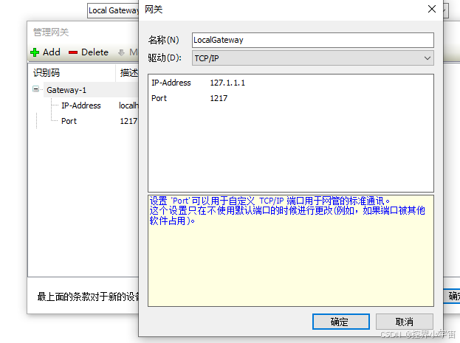The height and width of the screenshot is (343, 460).
Task: Click the 1217 port value in dialog
Action: tap(219, 98)
